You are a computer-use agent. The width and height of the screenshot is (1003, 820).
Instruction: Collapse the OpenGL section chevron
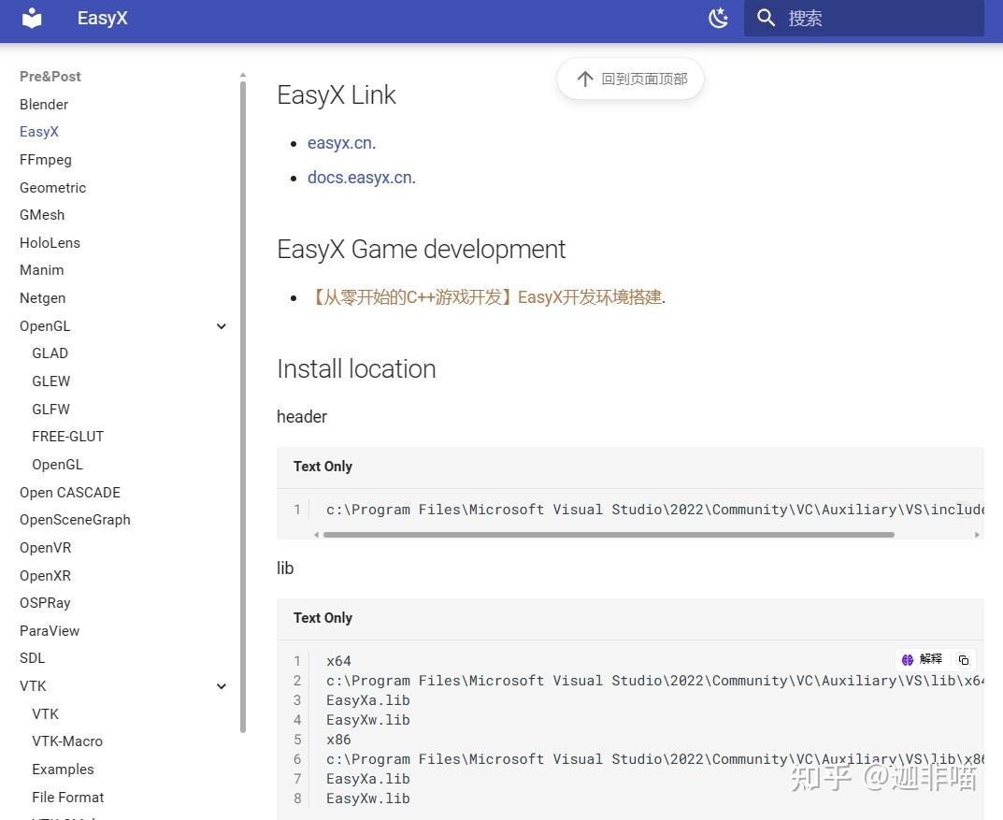tap(222, 326)
